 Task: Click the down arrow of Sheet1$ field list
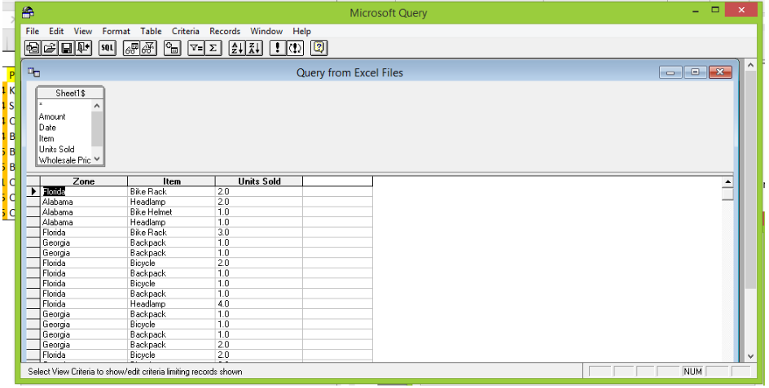click(97, 159)
